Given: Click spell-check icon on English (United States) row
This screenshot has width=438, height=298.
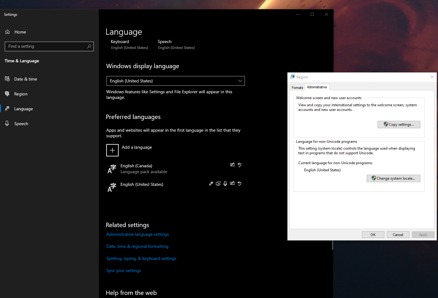Looking at the screenshot, I should [x=239, y=183].
